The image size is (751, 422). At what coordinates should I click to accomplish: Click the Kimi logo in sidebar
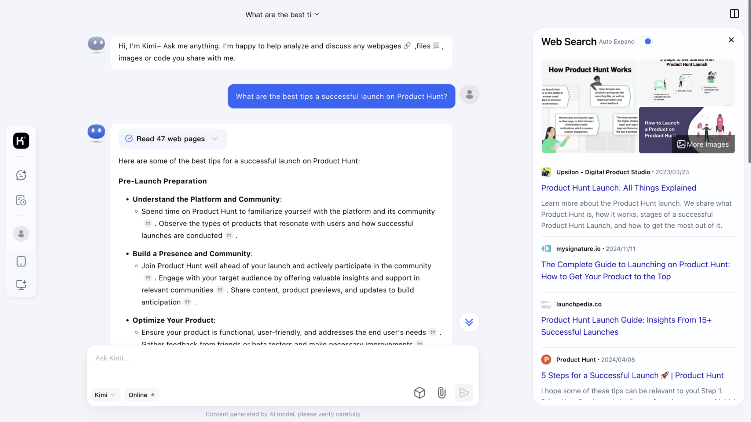coord(21,141)
